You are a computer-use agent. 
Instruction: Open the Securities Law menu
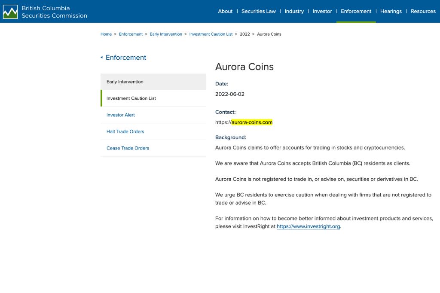[258, 12]
